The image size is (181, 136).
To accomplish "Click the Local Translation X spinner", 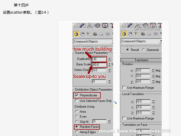I will tap(153, 101).
